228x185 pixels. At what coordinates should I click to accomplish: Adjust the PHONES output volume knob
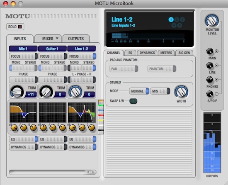pos(209,80)
